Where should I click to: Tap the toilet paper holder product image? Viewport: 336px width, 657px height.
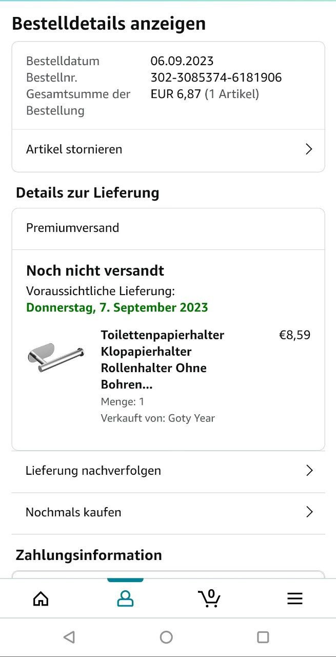coord(55,356)
